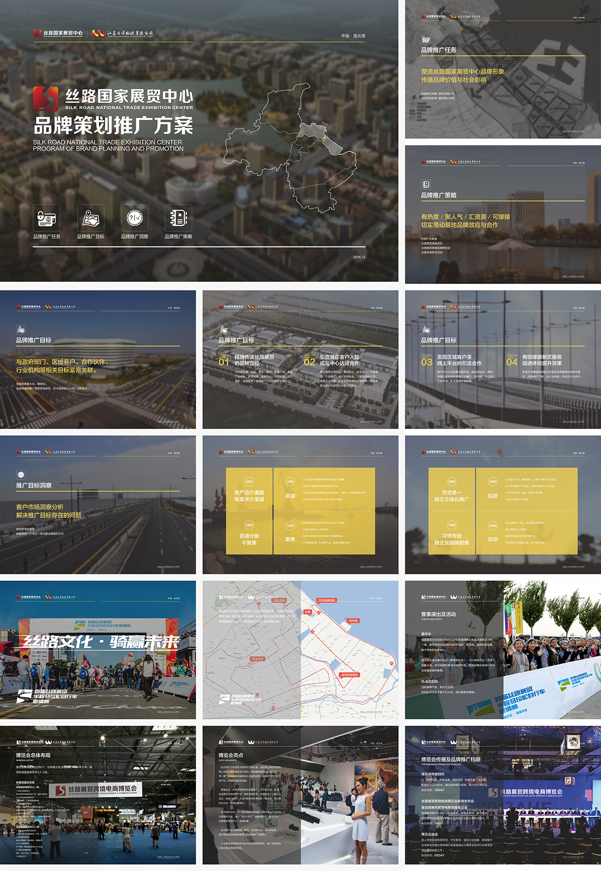Click the 品牌推广洞察 question-check icon
Image resolution: width=601 pixels, height=871 pixels.
(134, 218)
